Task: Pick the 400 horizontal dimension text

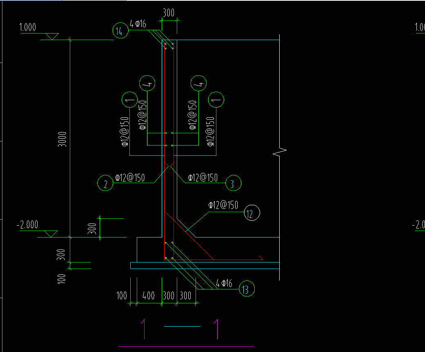Action: pyautogui.click(x=149, y=296)
